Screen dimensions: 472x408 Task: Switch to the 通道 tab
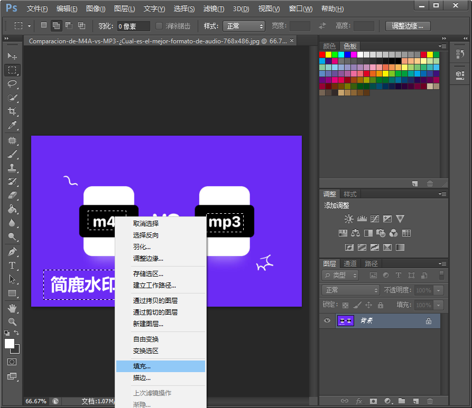(350, 263)
